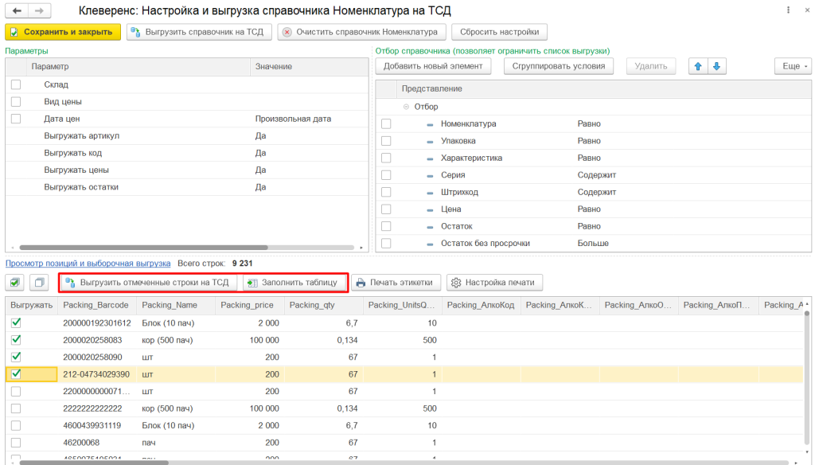This screenshot has width=815, height=465.
Task: Open Просмотр позиций и выборочная выгрузка link
Action: point(88,263)
